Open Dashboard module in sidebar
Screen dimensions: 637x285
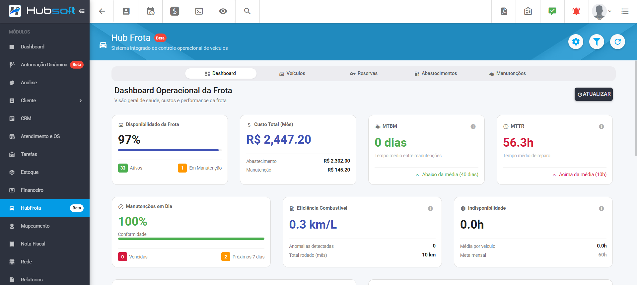[x=45, y=47]
